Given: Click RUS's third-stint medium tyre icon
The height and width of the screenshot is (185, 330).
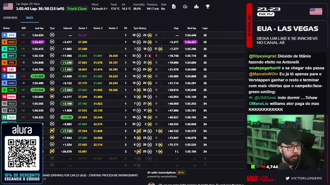Looking at the screenshot, I should (x=160, y=49).
